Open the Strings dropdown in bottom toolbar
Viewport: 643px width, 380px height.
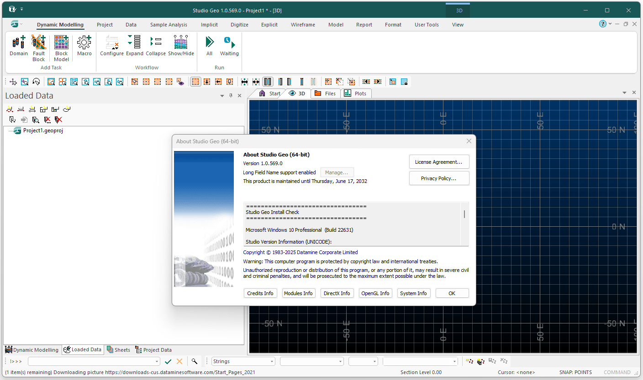[x=272, y=362]
